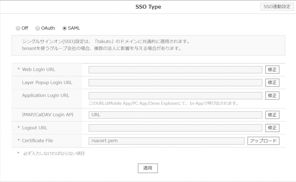This screenshot has height=182, width=296.
Task: Click the Web Login URL label
Action: (x=38, y=69)
